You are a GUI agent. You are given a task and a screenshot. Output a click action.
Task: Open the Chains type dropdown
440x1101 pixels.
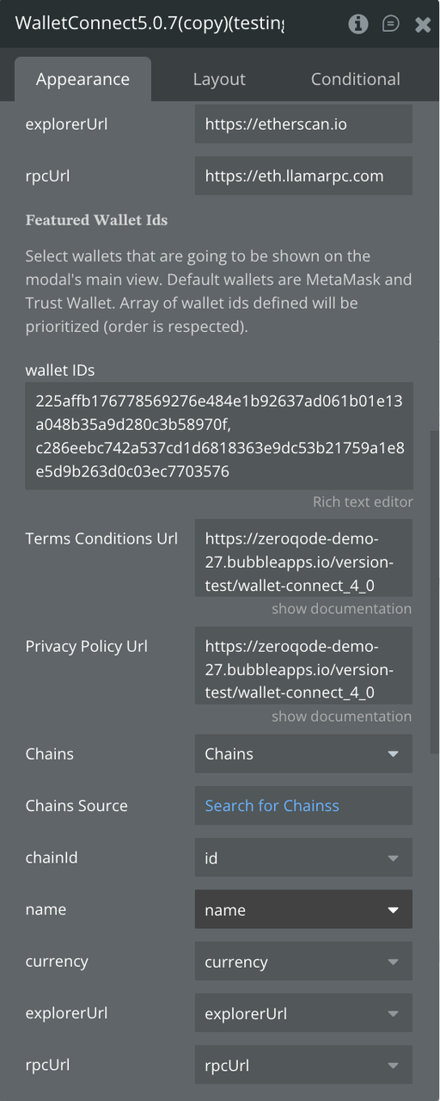click(303, 753)
